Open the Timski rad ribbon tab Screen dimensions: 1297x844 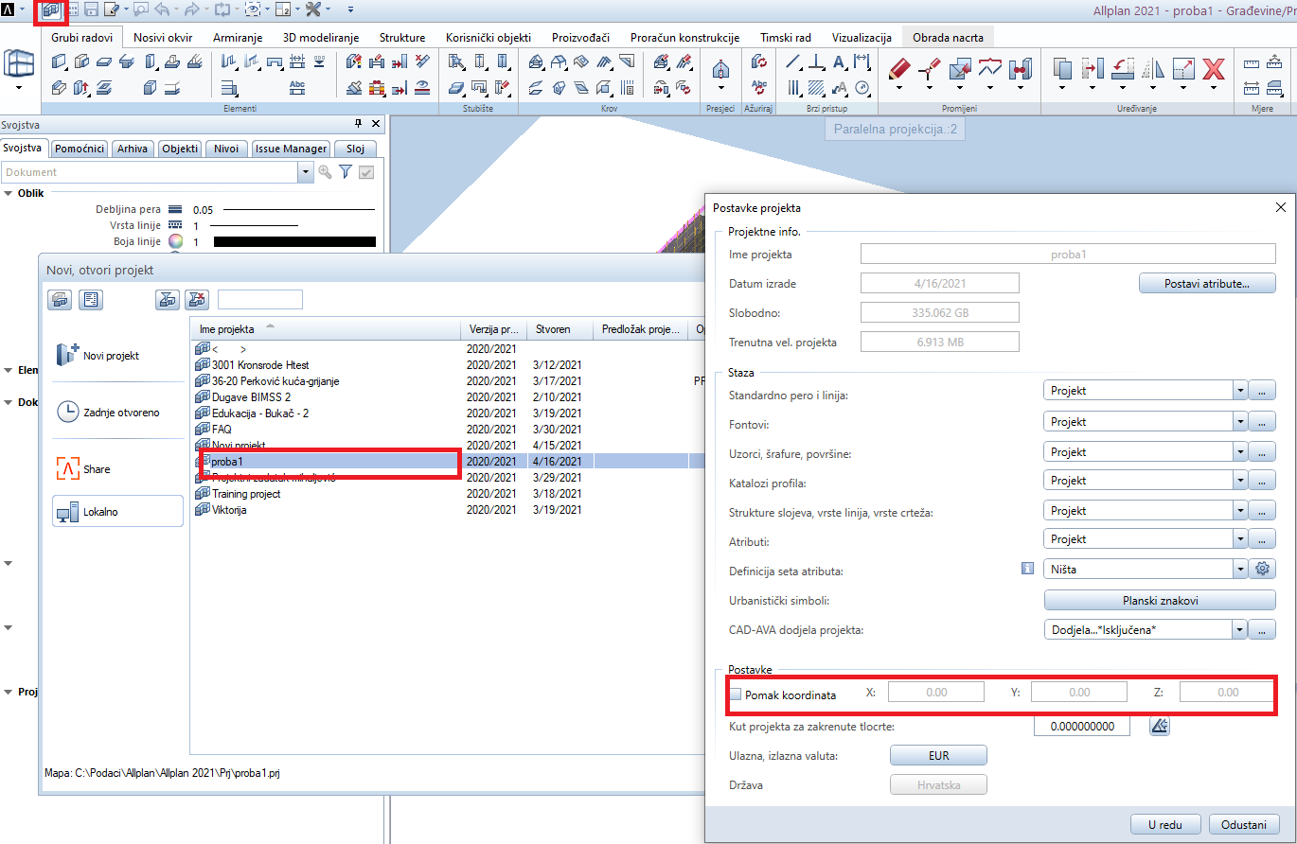(x=786, y=38)
